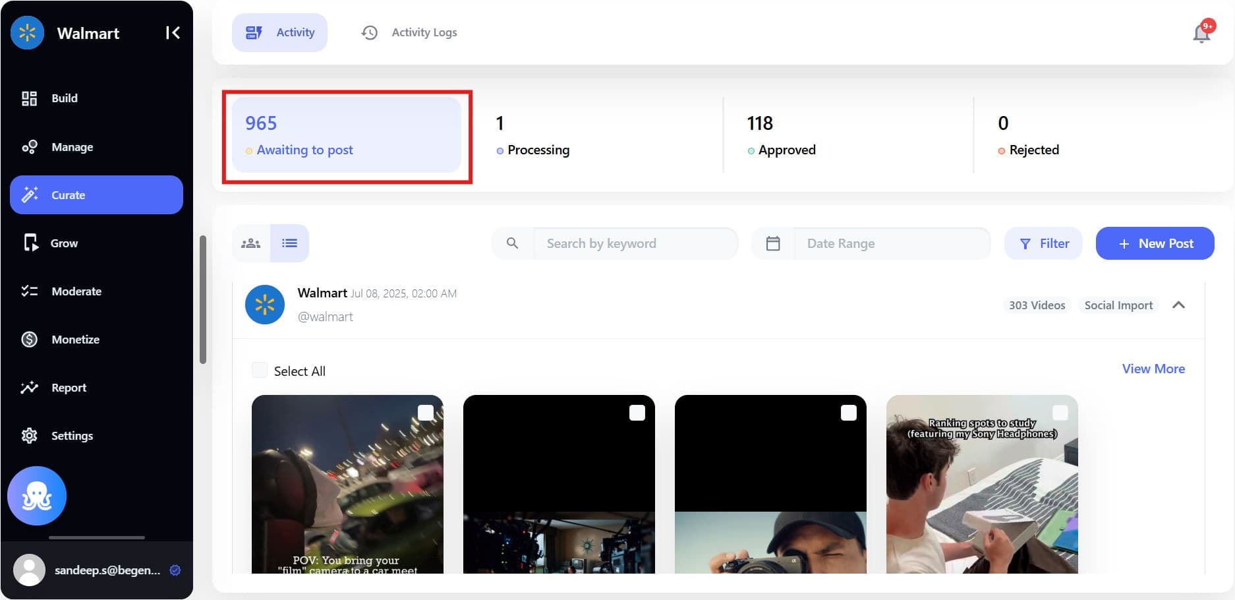Show the 1 Processing item
Viewport: 1235px width, 600px height.
click(x=597, y=135)
